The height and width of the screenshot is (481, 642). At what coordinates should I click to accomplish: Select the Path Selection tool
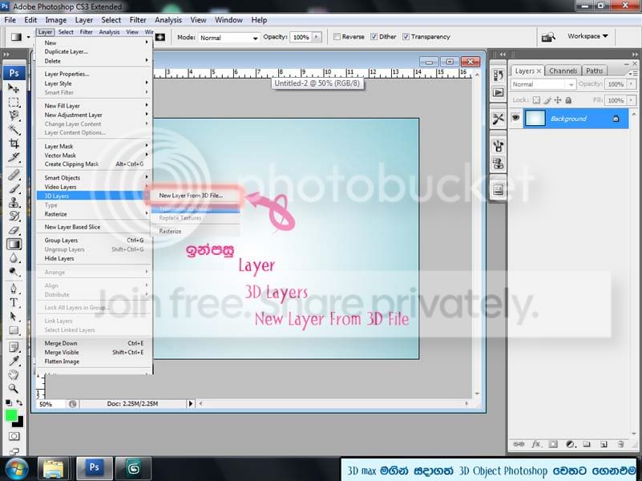point(14,317)
